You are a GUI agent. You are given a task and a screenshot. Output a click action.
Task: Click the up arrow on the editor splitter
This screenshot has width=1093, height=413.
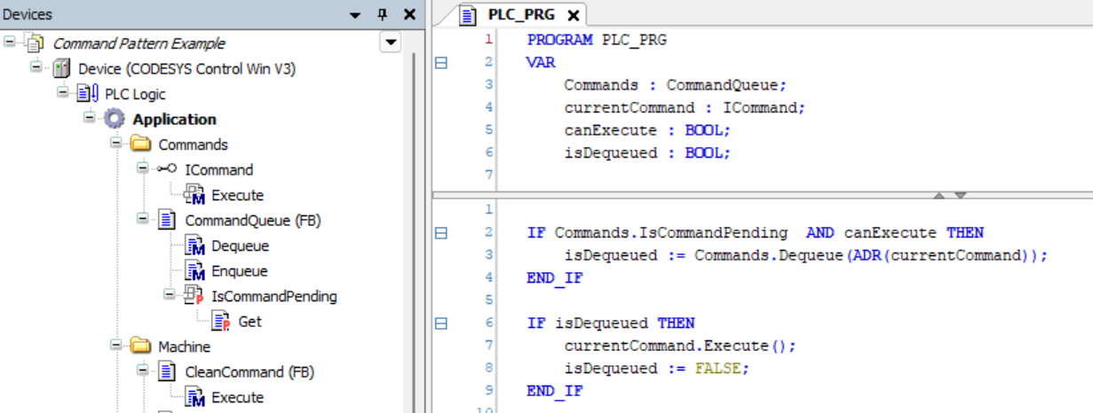pyautogui.click(x=940, y=195)
